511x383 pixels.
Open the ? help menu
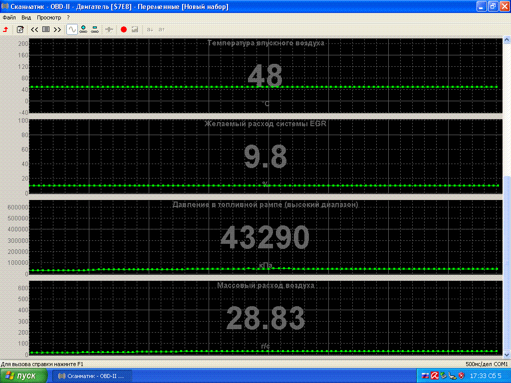(x=68, y=17)
